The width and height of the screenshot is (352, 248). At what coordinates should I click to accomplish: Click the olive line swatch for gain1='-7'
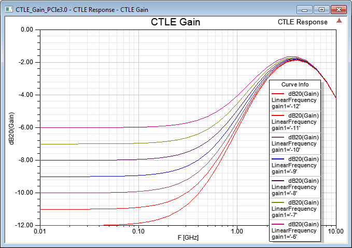278,202
